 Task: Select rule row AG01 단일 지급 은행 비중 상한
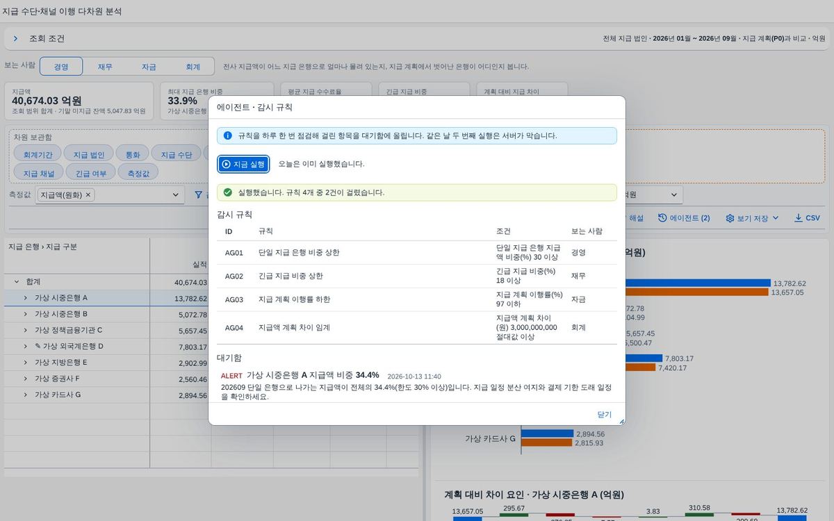coord(417,253)
